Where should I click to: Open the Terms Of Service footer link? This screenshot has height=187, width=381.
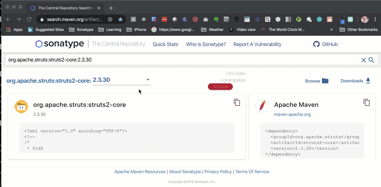252,172
